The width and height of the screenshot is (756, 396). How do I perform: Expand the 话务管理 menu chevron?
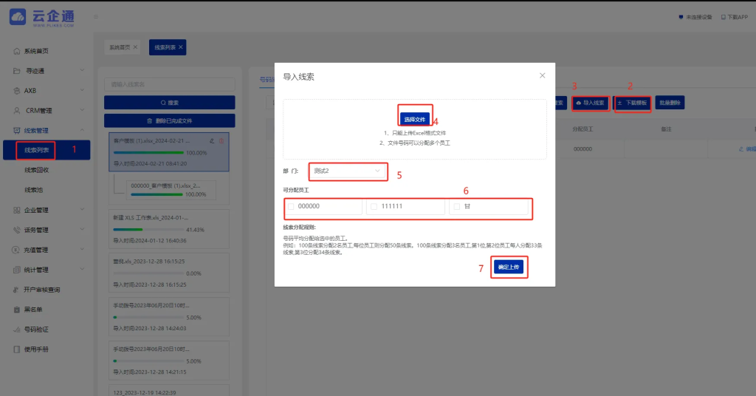tap(82, 229)
